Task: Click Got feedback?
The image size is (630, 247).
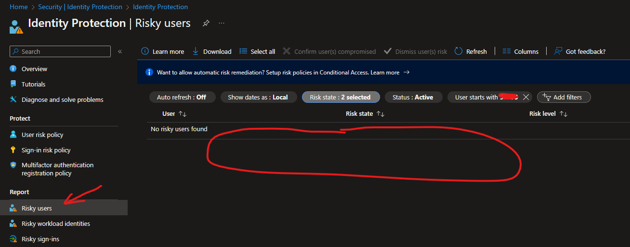Action: 580,51
